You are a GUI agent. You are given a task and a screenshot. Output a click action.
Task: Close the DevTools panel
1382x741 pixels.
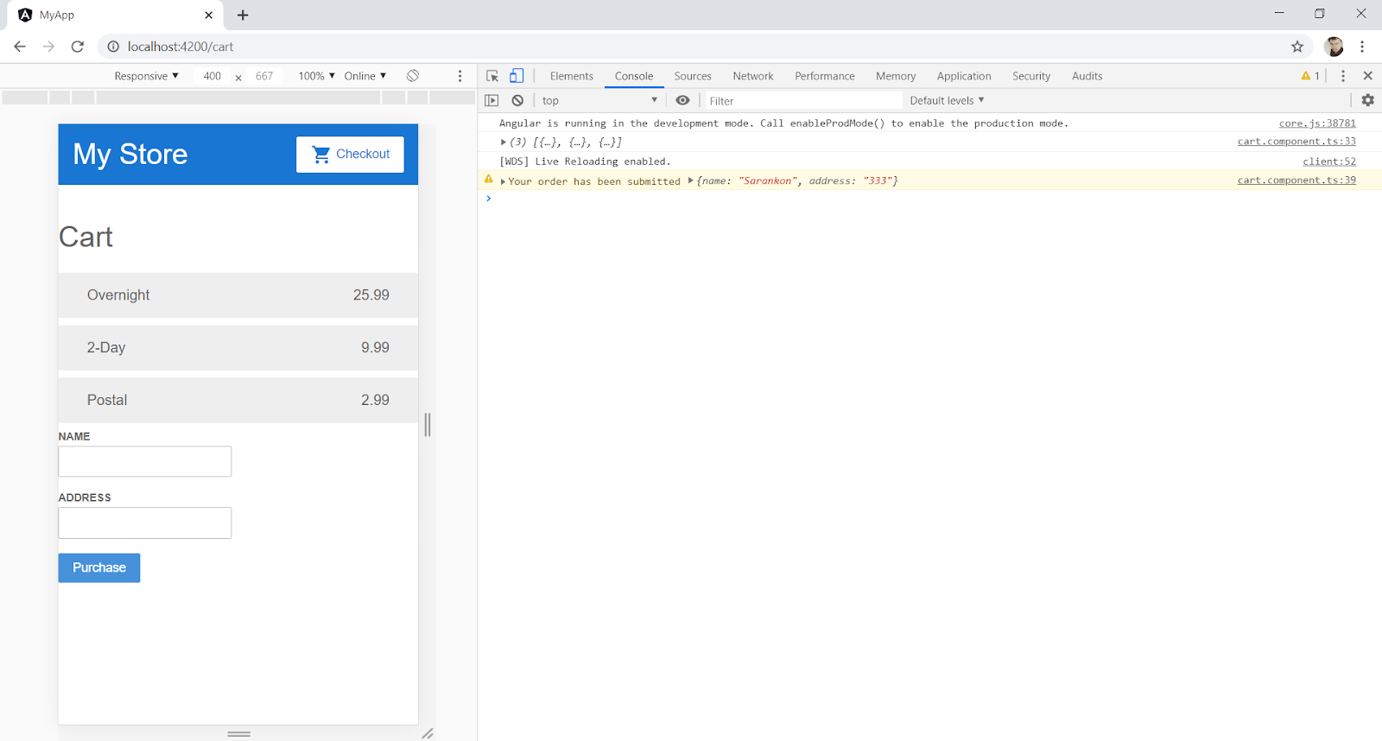coord(1367,76)
